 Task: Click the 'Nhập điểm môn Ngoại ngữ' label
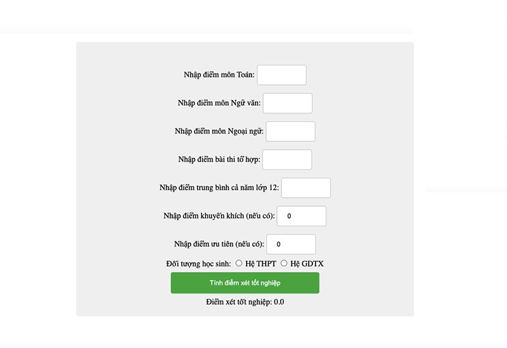pyautogui.click(x=219, y=131)
